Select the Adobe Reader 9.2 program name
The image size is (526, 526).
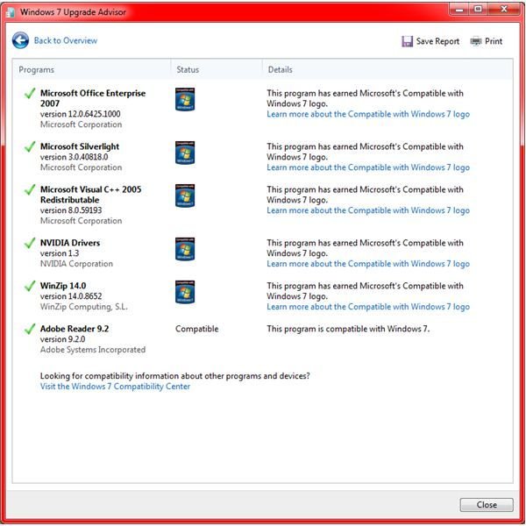(75, 329)
